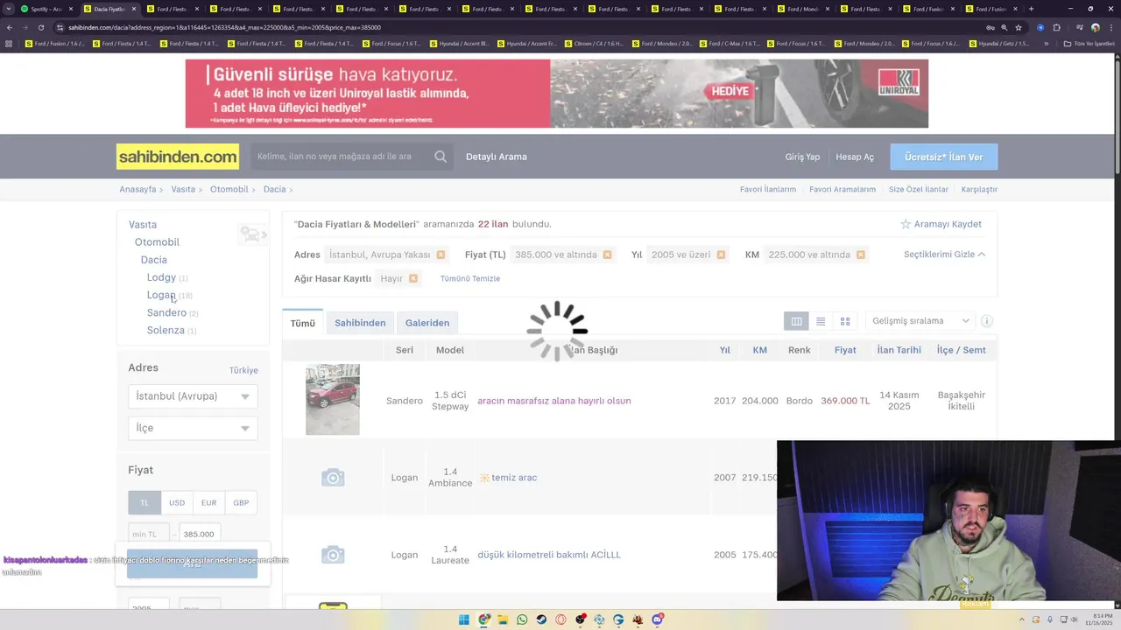Viewport: 1121px width, 630px height.
Task: Click Tümünü Temizle to clear filters
Action: pyautogui.click(x=470, y=278)
